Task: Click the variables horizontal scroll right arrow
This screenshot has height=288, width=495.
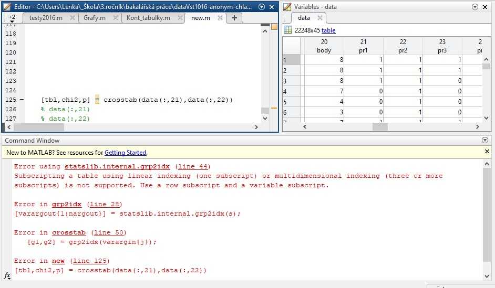Action: (477, 126)
